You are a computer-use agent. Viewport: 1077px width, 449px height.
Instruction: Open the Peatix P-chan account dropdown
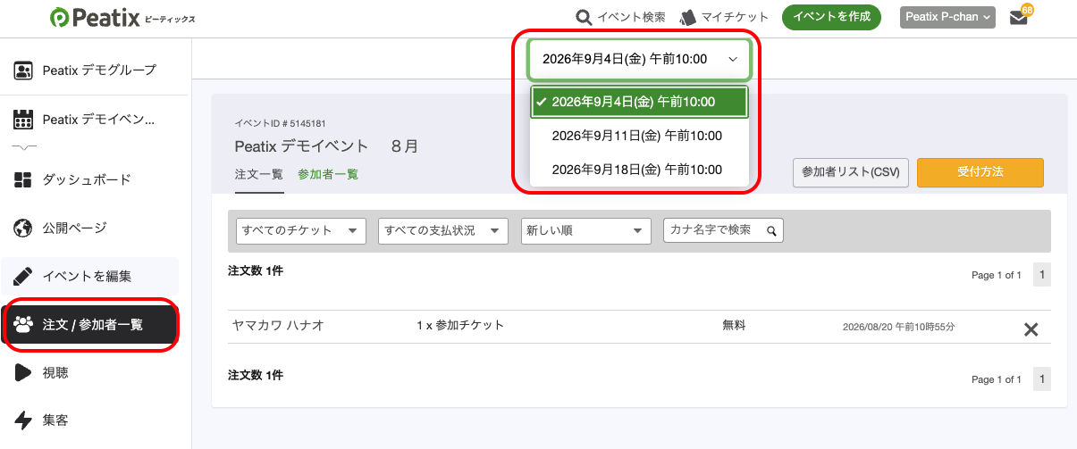point(947,17)
